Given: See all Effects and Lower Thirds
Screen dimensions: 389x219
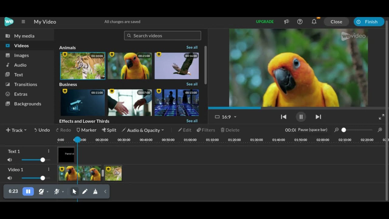Looking at the screenshot, I should pyautogui.click(x=192, y=121).
